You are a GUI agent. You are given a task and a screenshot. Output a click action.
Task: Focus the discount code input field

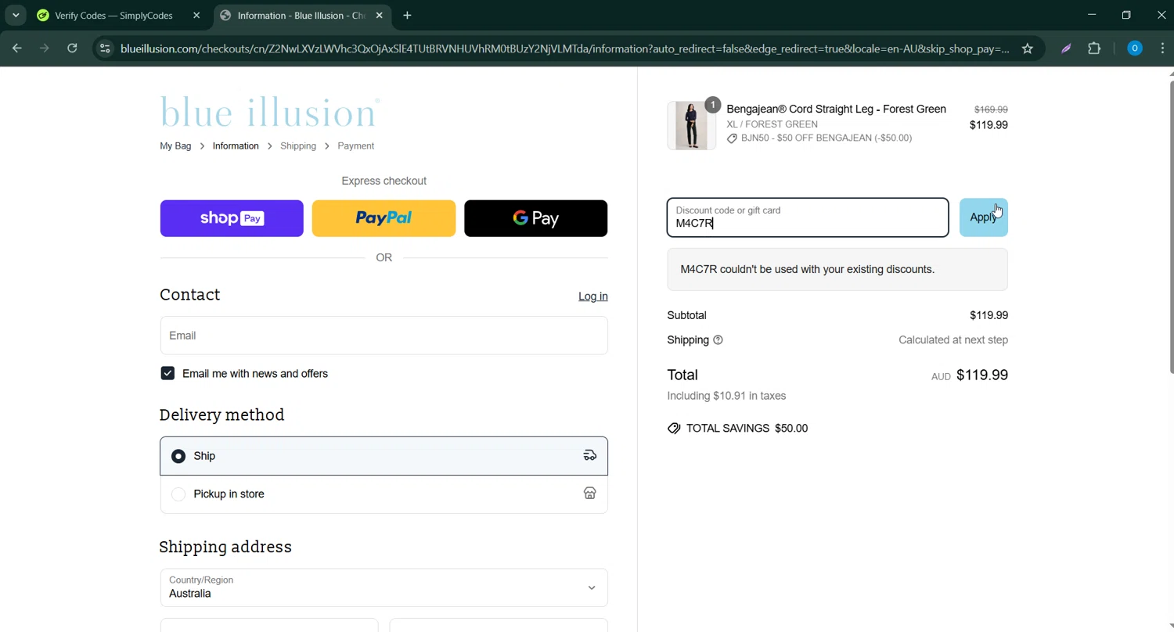(x=808, y=217)
